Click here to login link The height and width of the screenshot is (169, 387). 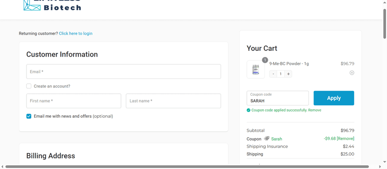pos(76,34)
